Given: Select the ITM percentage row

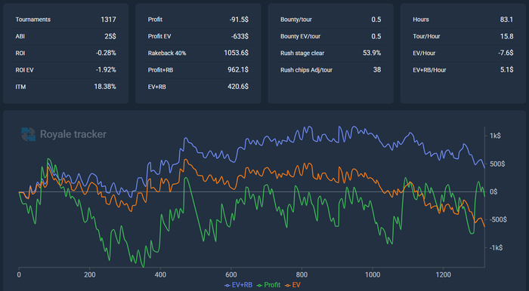Looking at the screenshot, I should pyautogui.click(x=66, y=87).
